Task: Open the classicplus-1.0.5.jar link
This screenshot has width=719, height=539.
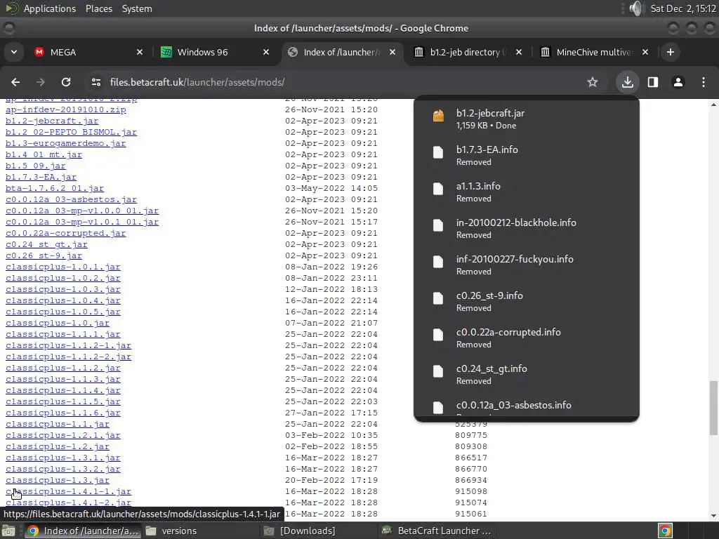Action: pos(62,312)
